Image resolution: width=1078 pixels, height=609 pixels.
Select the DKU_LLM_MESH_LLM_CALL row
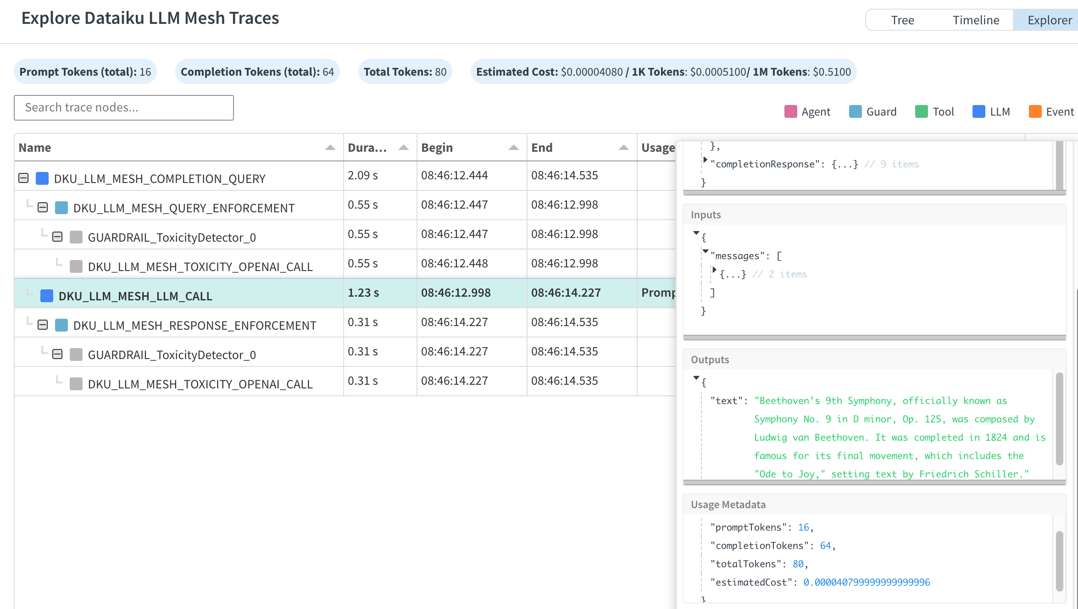click(x=345, y=293)
